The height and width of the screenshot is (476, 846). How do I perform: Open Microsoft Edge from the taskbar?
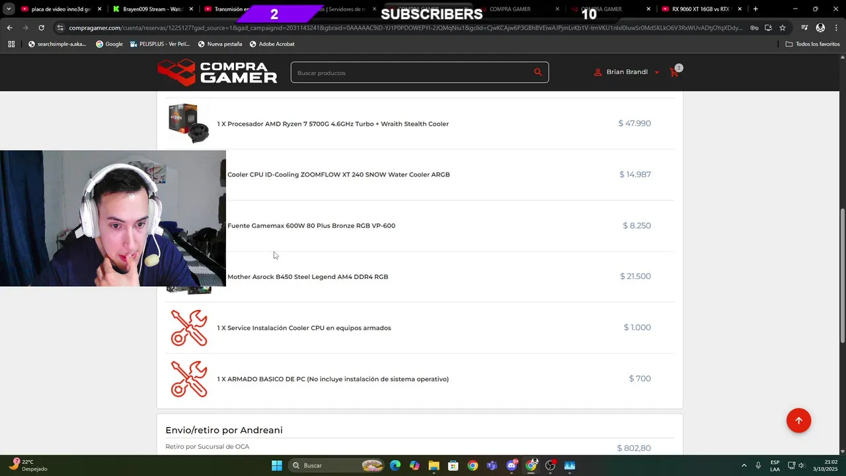(395, 465)
